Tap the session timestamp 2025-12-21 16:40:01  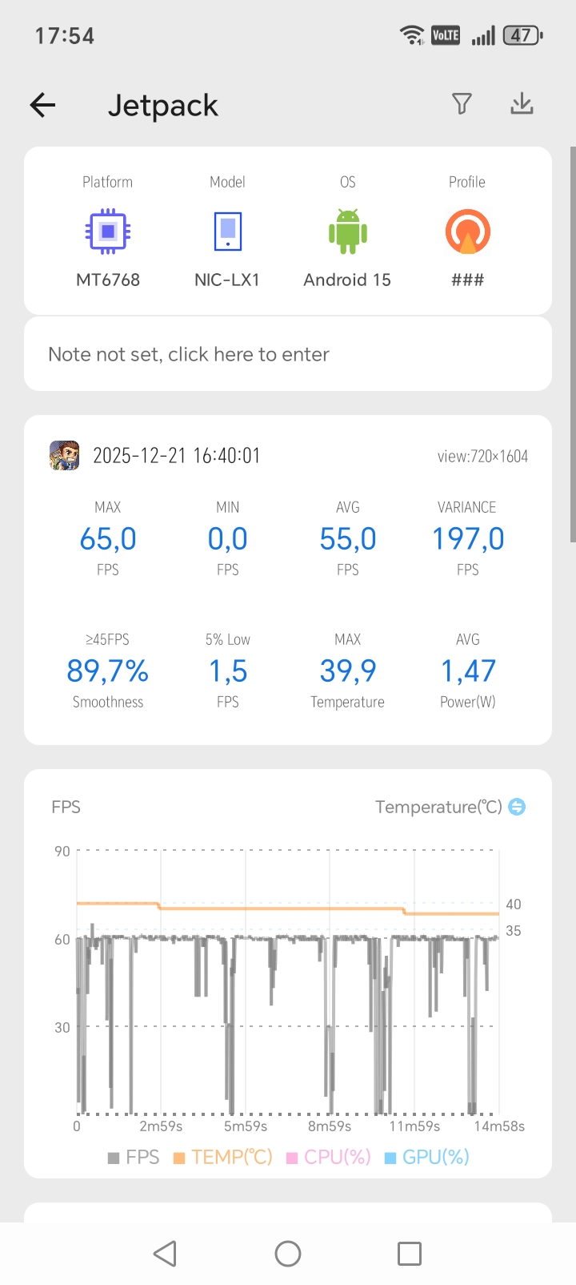[176, 456]
